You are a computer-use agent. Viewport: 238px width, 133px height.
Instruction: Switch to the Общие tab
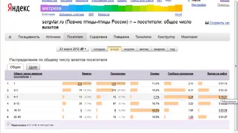point(15,67)
